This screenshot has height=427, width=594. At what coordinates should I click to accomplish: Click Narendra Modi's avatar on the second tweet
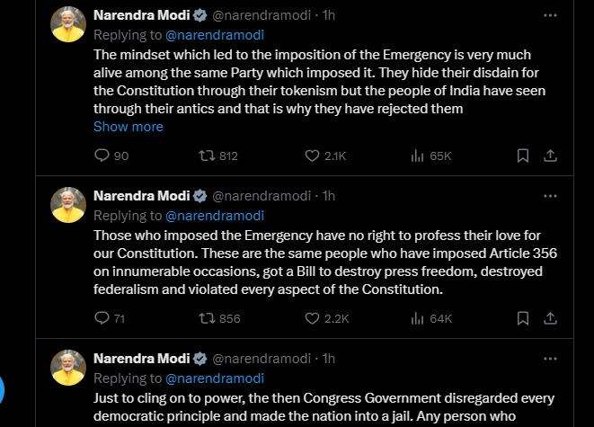67,205
